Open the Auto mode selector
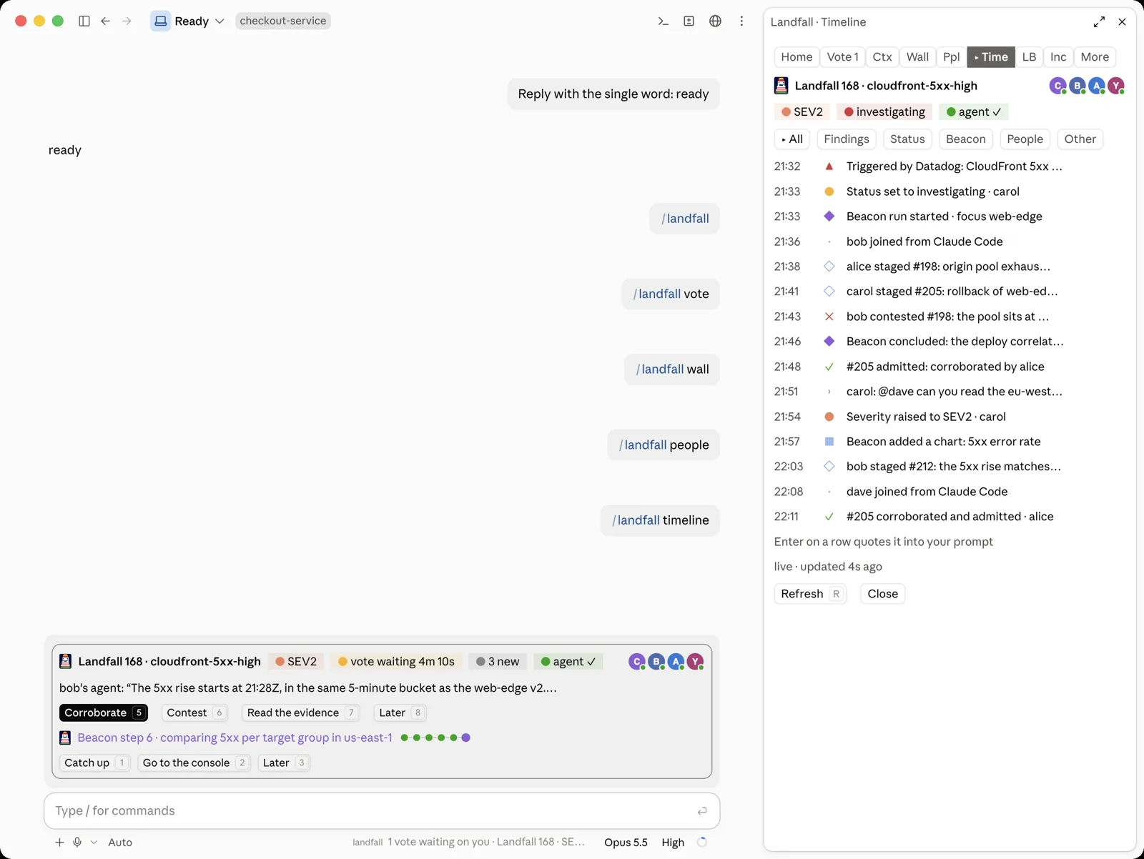This screenshot has height=859, width=1144. [x=120, y=843]
